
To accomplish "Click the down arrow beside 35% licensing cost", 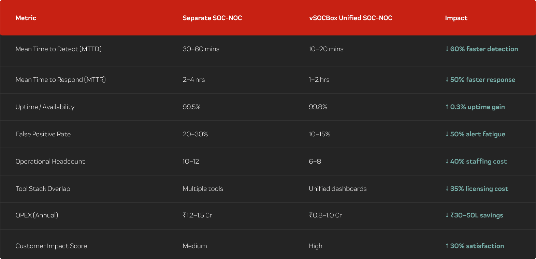I will tap(447, 188).
